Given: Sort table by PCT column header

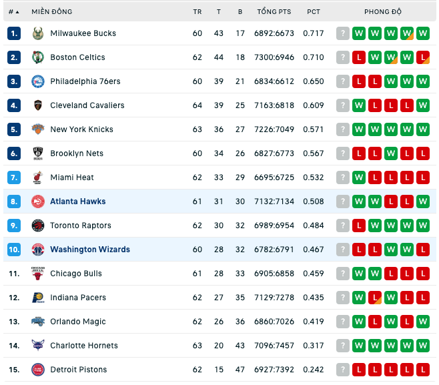Looking at the screenshot, I should pos(314,12).
